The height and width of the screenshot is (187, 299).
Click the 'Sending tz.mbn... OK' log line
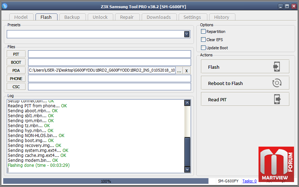click(x=29, y=126)
